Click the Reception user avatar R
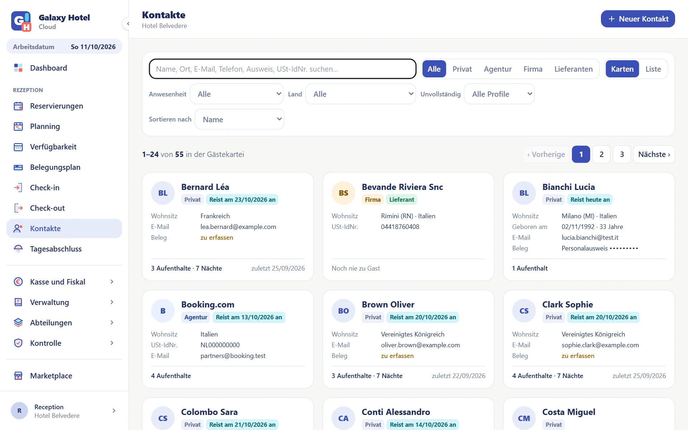 (x=19, y=411)
